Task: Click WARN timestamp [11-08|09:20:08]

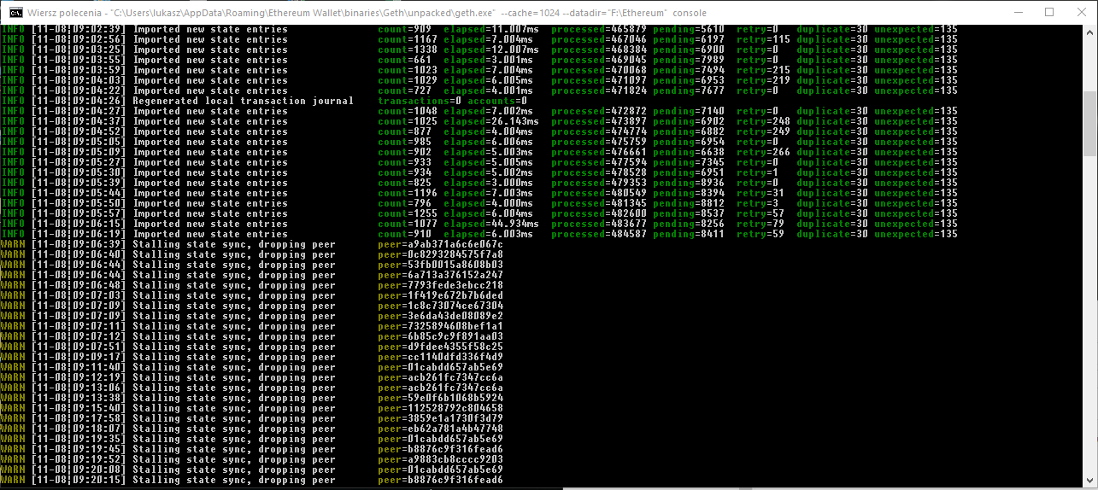Action: [79, 470]
